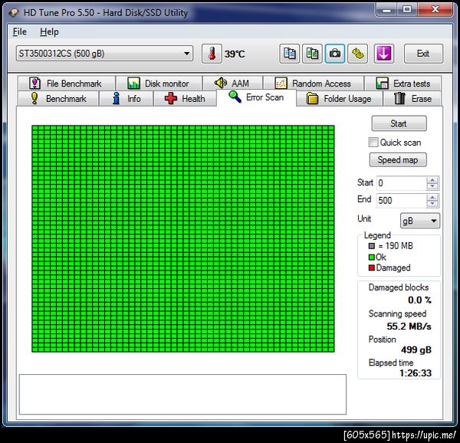Increase the End value with up arrow

[x=432, y=197]
